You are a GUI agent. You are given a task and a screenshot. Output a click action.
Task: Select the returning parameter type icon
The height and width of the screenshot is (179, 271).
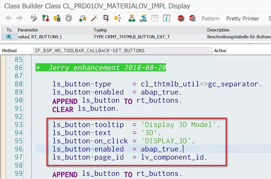(9, 37)
